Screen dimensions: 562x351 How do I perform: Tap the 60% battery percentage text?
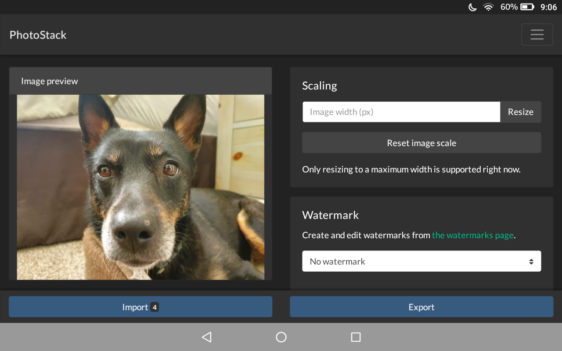coord(509,7)
